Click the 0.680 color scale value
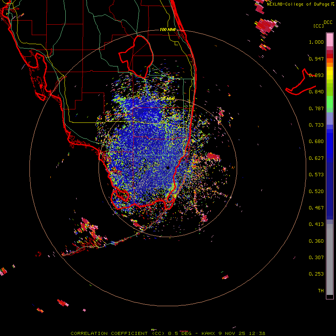Image resolution: width=336 pixels, height=336 pixels. [316, 141]
